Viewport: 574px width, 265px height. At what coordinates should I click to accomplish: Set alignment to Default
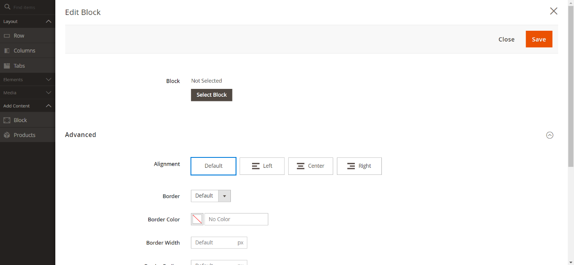pyautogui.click(x=213, y=166)
